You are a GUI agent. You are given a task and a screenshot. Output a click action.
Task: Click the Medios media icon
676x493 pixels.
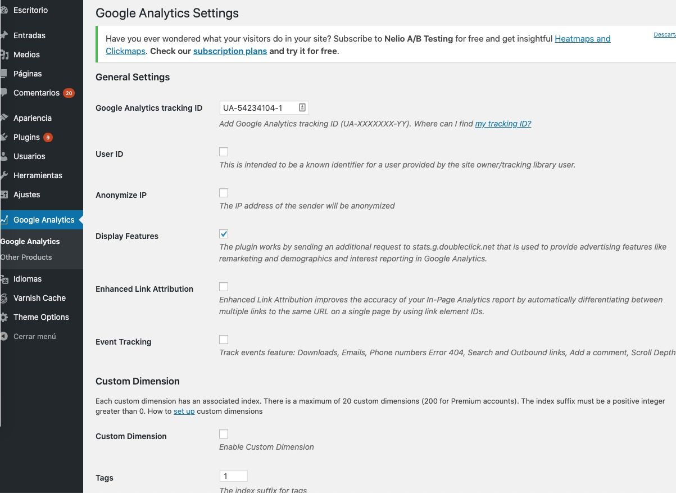3,55
